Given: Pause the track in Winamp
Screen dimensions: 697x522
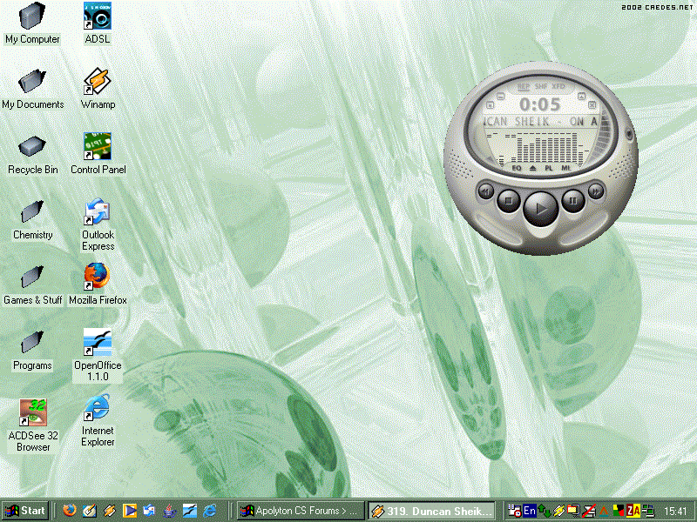Looking at the screenshot, I should tap(572, 201).
